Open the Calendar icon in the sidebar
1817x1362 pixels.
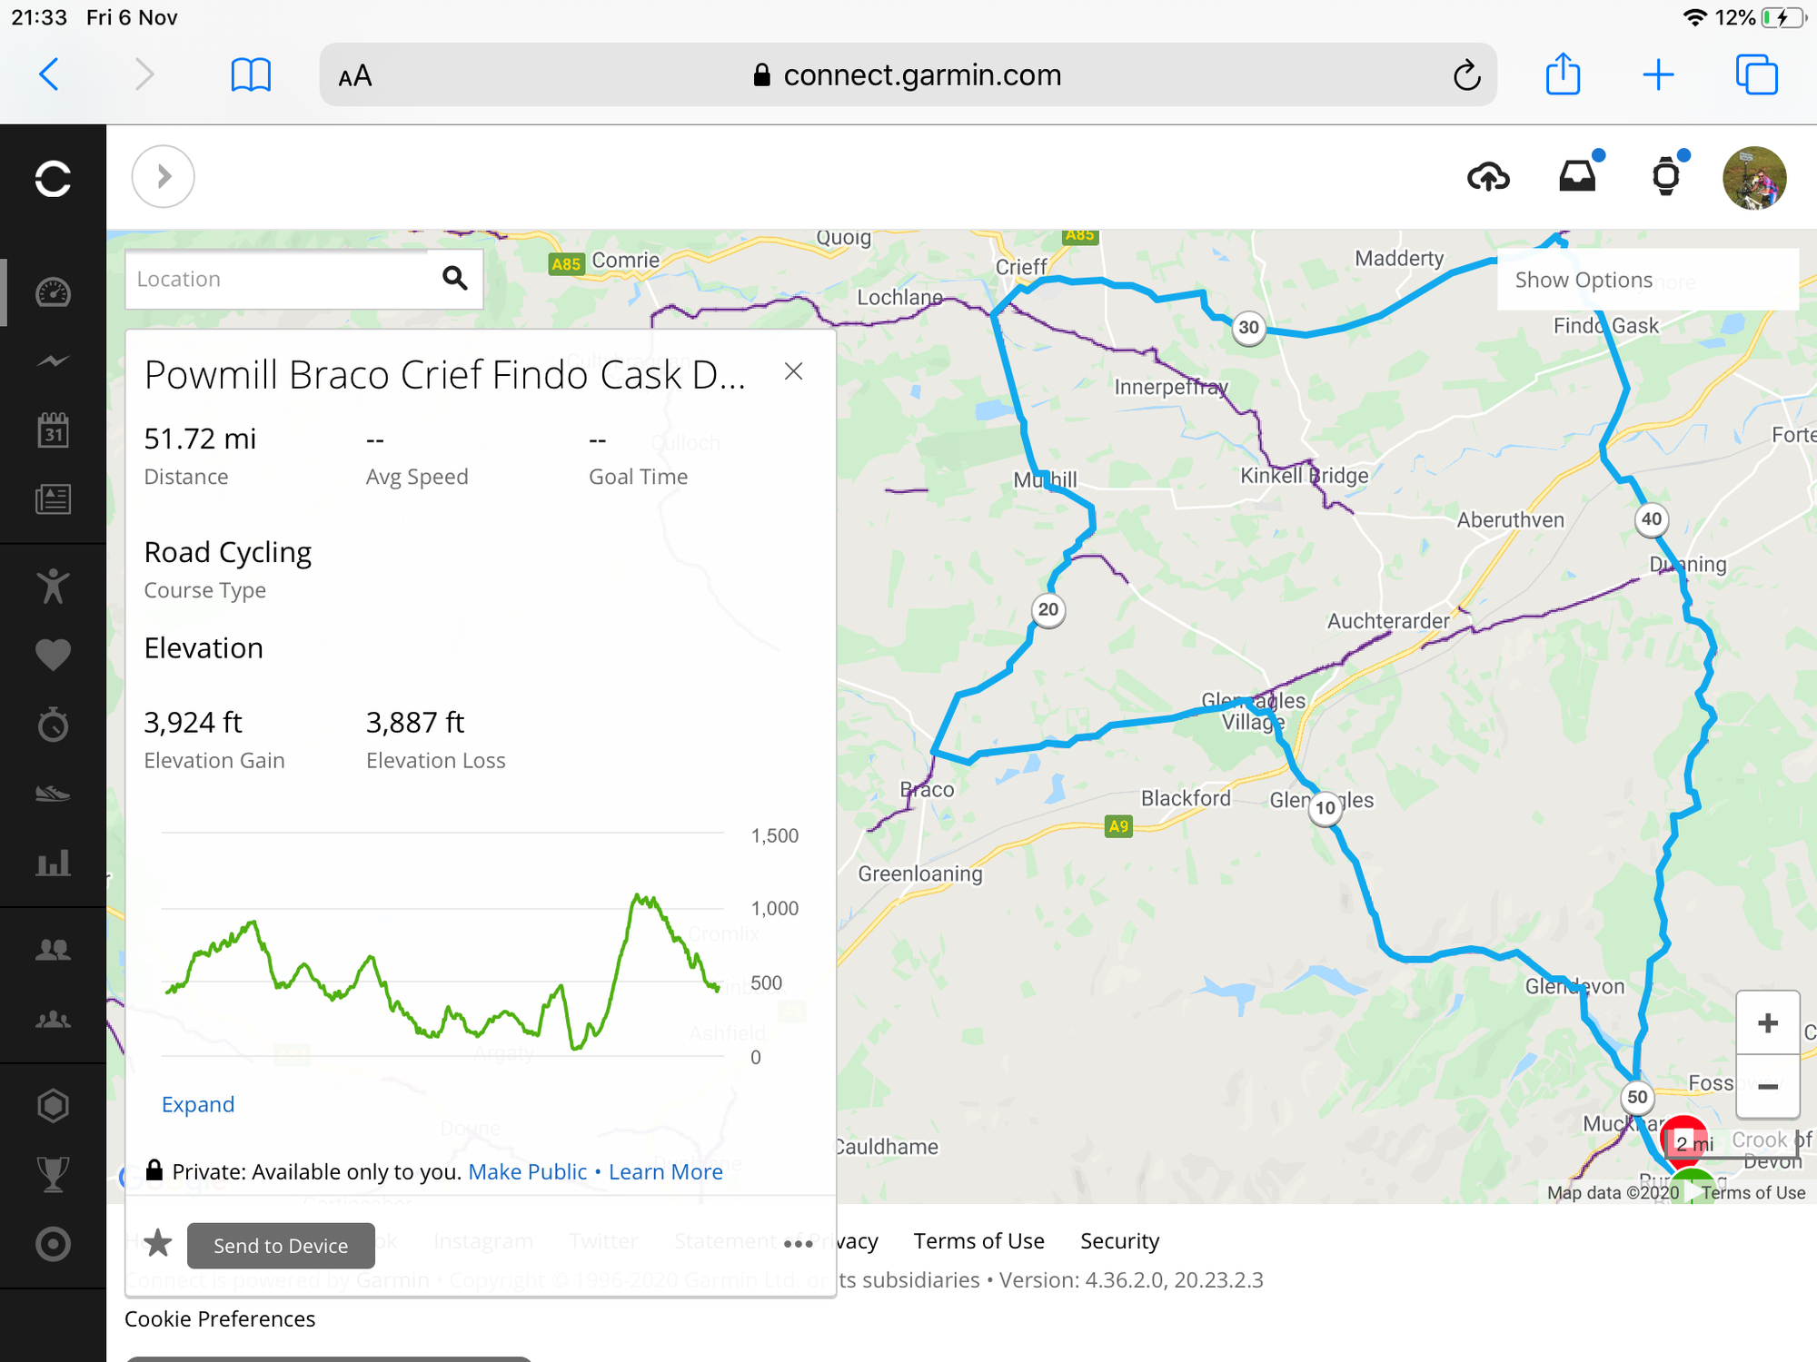point(54,430)
